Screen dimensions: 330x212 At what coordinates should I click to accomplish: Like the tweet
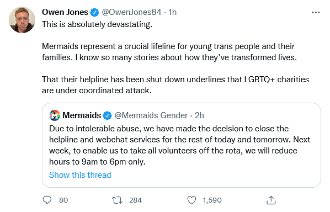point(191,200)
